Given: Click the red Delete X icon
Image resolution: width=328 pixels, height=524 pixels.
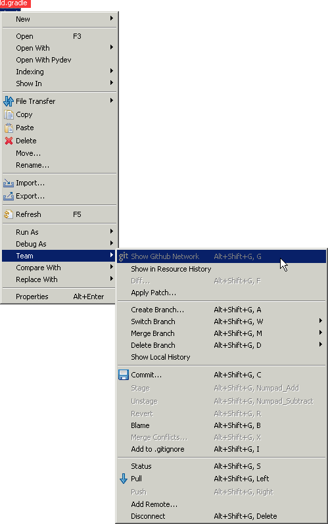Looking at the screenshot, I should (9, 141).
